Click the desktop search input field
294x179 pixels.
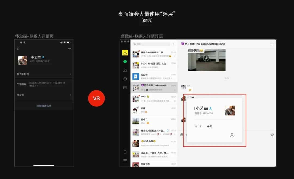pos(151,44)
